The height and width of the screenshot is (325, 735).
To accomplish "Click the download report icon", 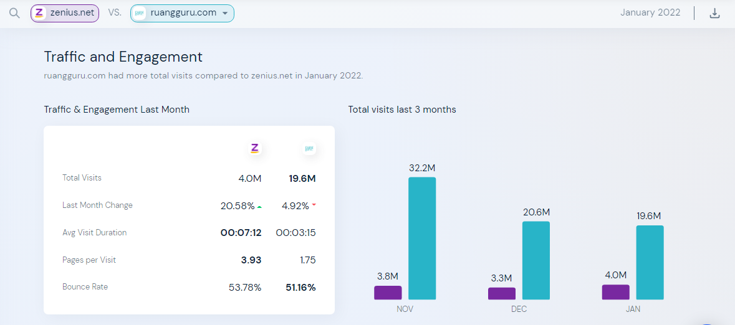I will pos(714,13).
